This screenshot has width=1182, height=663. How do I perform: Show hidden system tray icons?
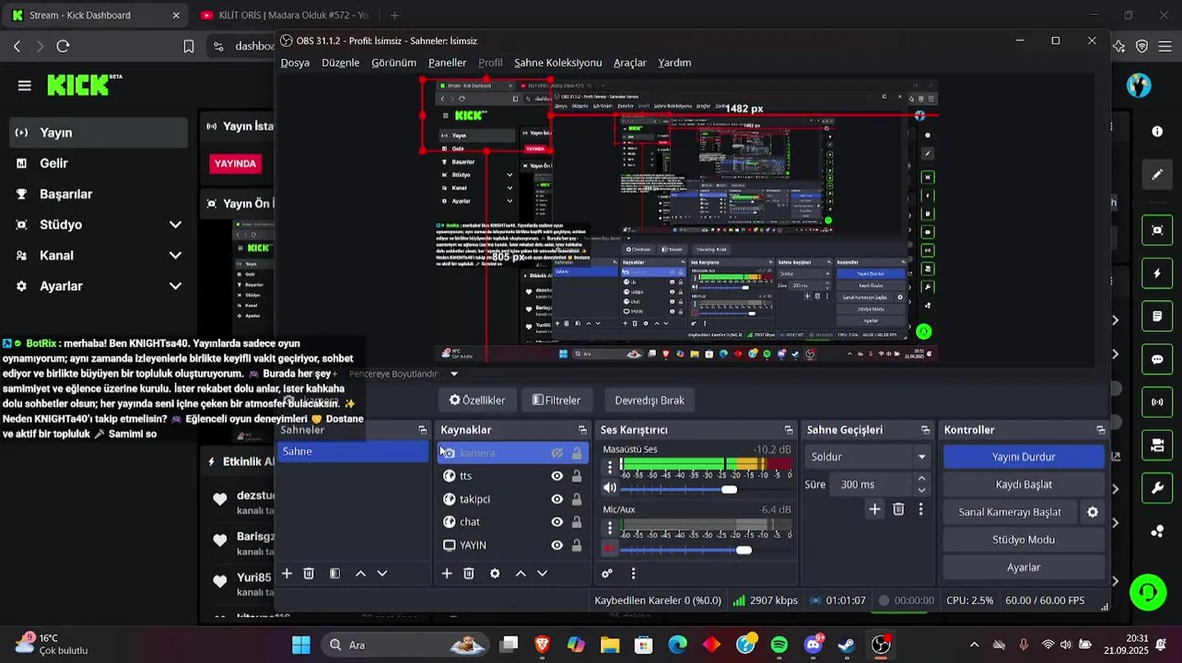tap(974, 645)
